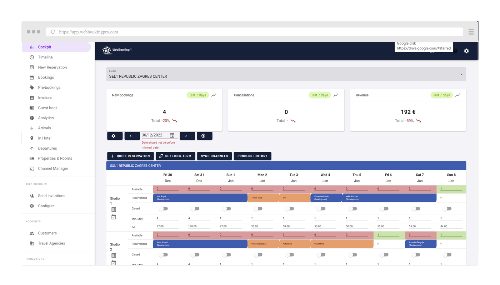Toggle Closed switch for Studio 1 Sun 8
The height and width of the screenshot is (285, 500).
point(447,208)
